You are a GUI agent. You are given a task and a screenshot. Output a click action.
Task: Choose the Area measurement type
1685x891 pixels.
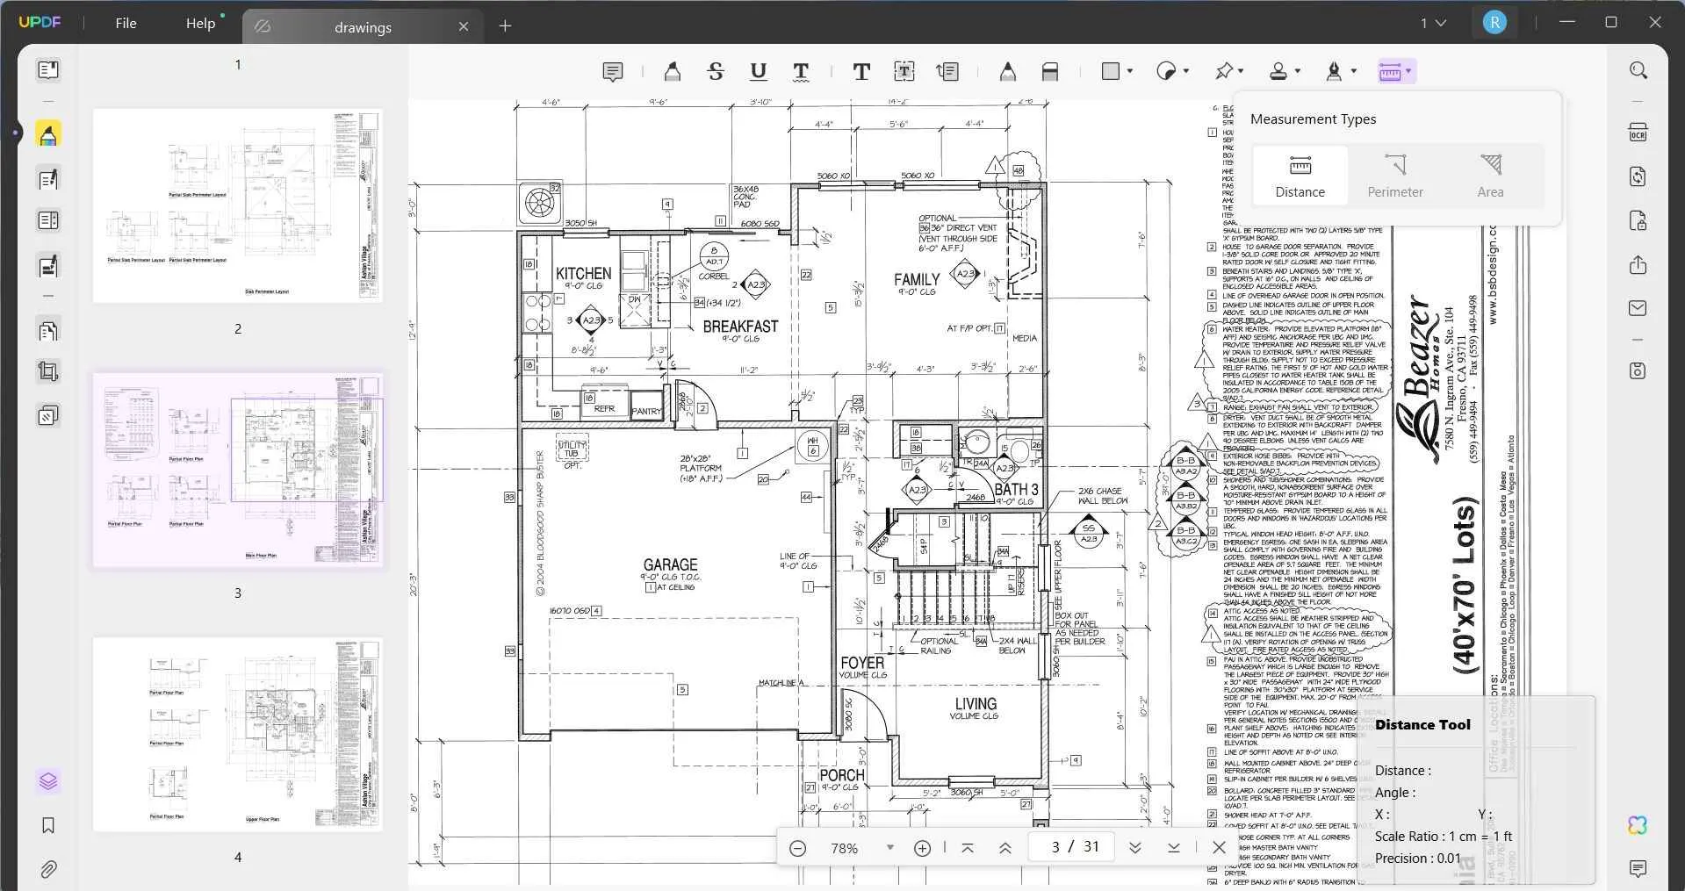[x=1490, y=176]
